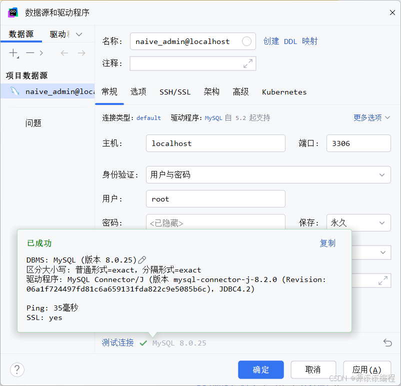Viewport: 401px width, 386px height.
Task: Click the 用户 root input field
Action: (x=215, y=199)
